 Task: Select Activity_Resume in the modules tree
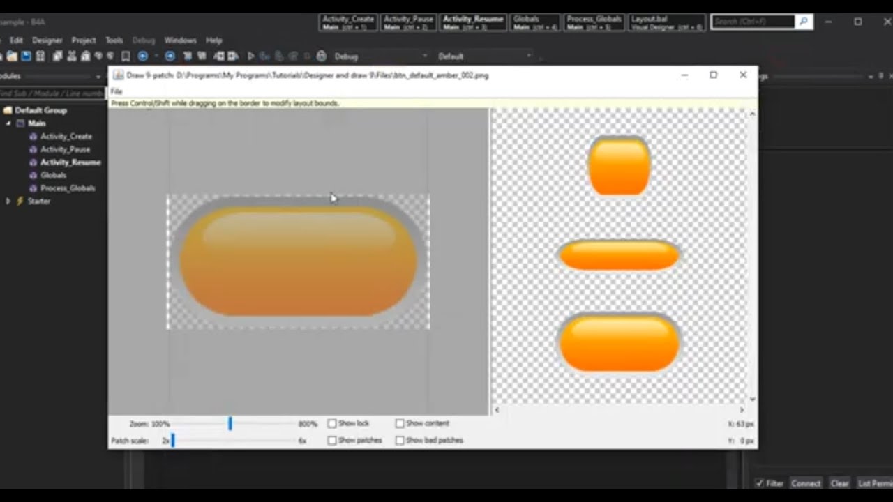[70, 162]
